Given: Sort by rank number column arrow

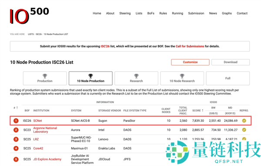Looking at the screenshot, I should click(x=17, y=108).
